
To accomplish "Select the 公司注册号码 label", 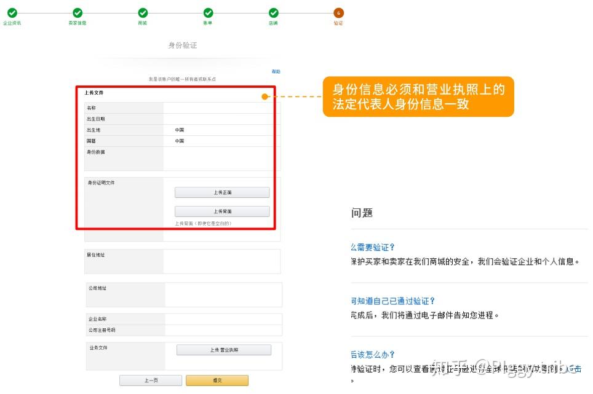I will tap(102, 330).
